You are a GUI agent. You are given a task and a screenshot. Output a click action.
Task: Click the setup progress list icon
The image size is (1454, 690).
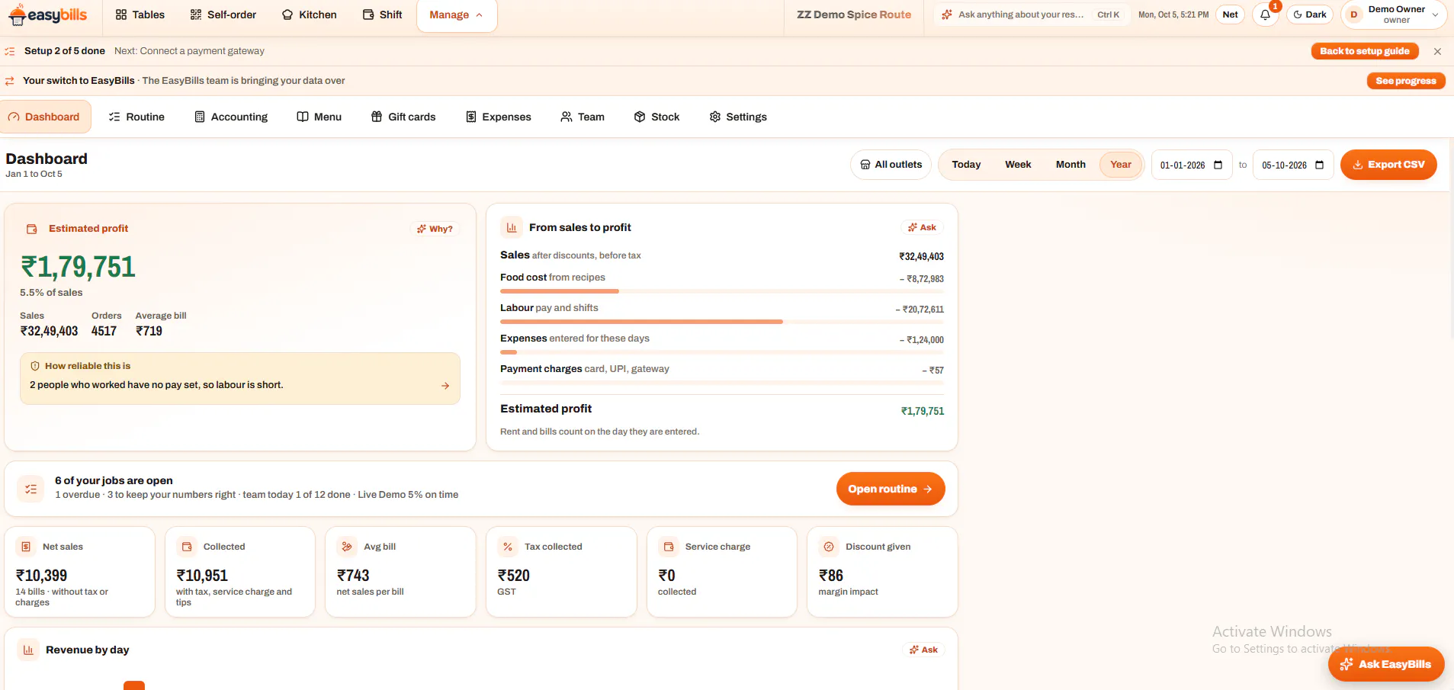[x=10, y=51]
